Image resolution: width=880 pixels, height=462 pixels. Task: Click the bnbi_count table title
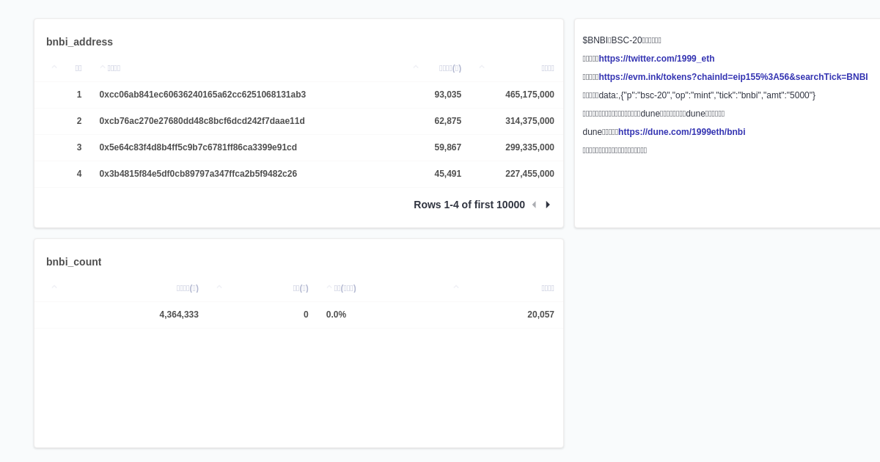click(x=73, y=262)
